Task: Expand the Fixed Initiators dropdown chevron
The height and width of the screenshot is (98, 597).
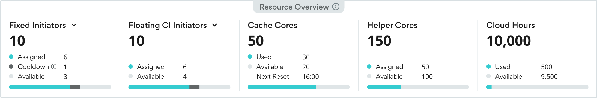Action: coord(74,25)
